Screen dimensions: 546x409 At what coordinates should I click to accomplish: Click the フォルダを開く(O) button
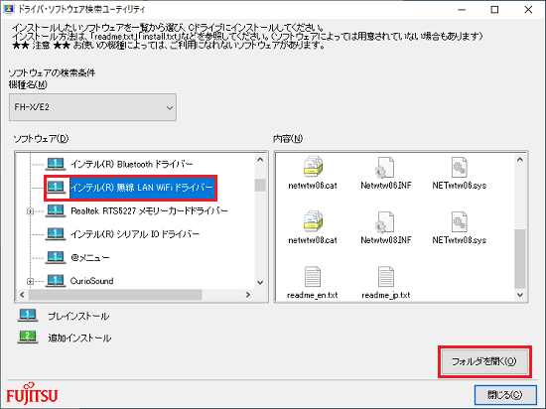[484, 361]
